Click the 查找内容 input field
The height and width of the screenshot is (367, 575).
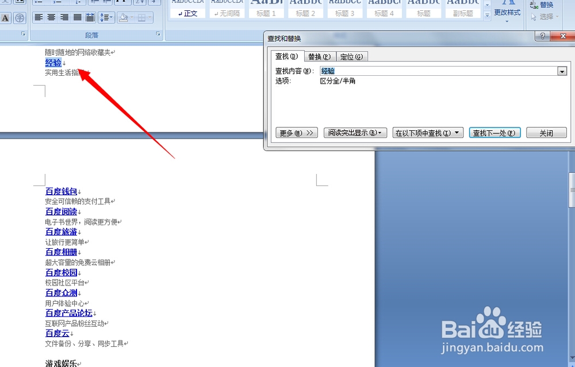pyautogui.click(x=439, y=71)
